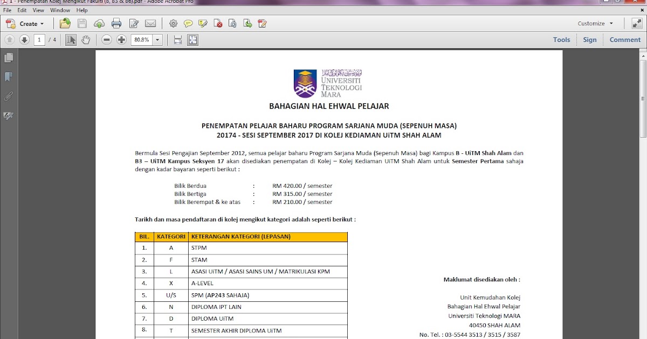Open the File menu

8,10
